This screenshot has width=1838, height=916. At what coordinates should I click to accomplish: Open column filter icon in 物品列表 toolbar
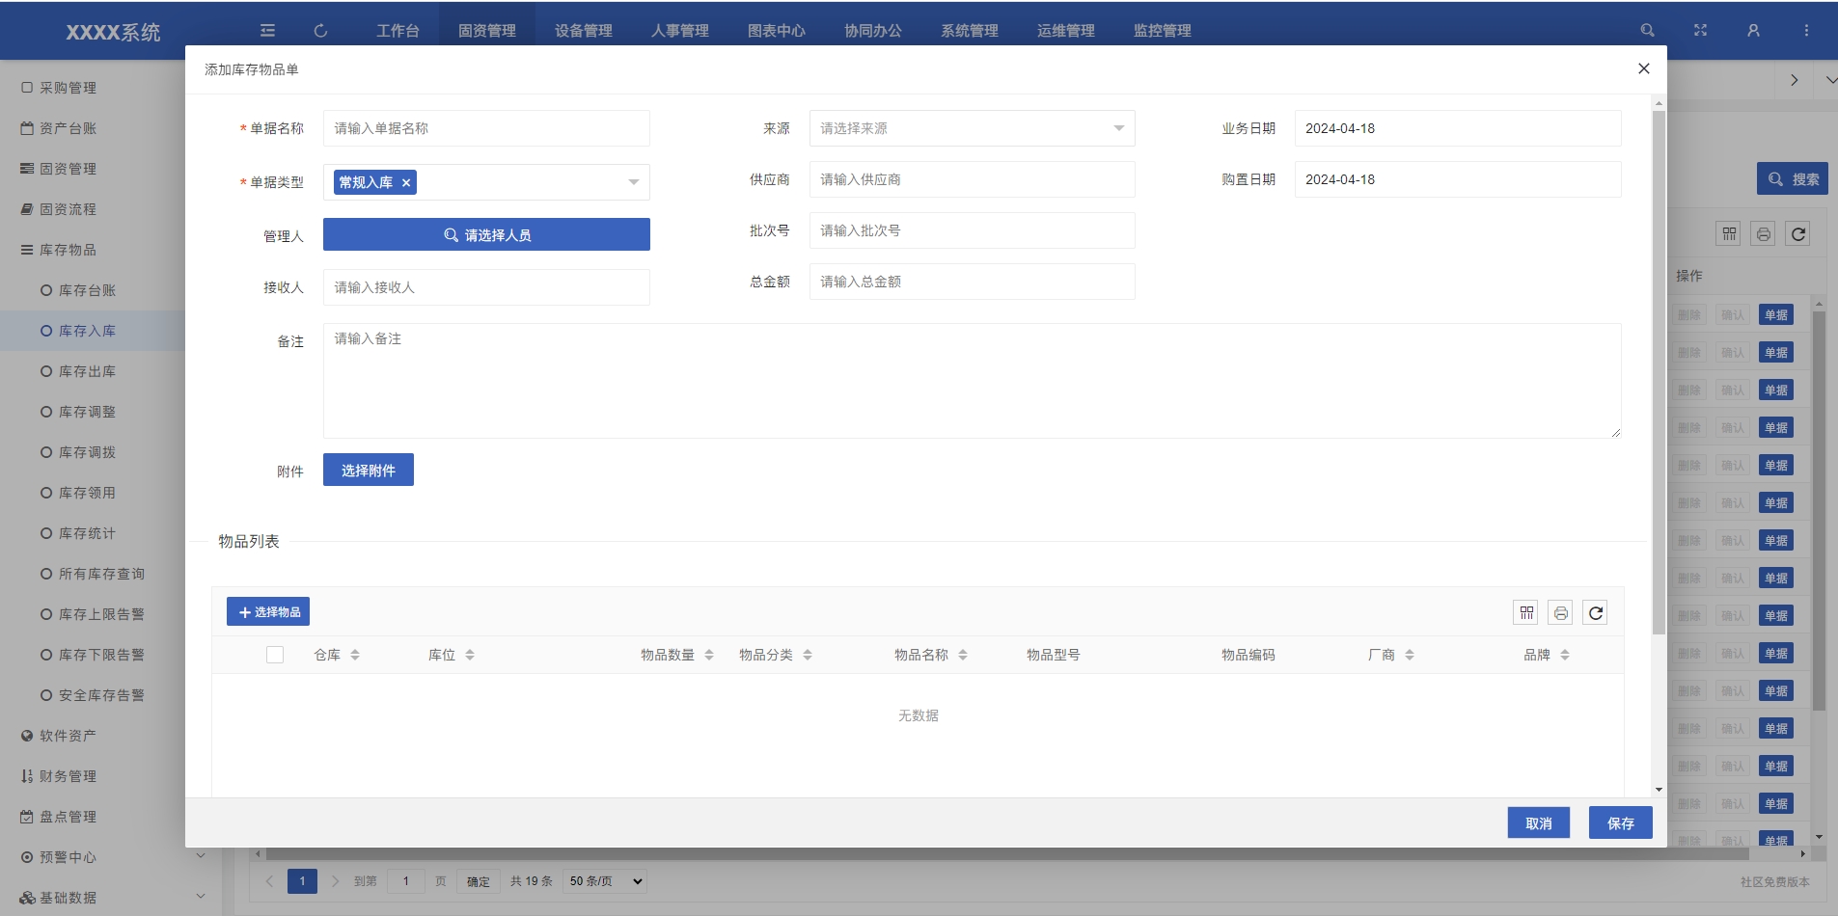coord(1526,613)
